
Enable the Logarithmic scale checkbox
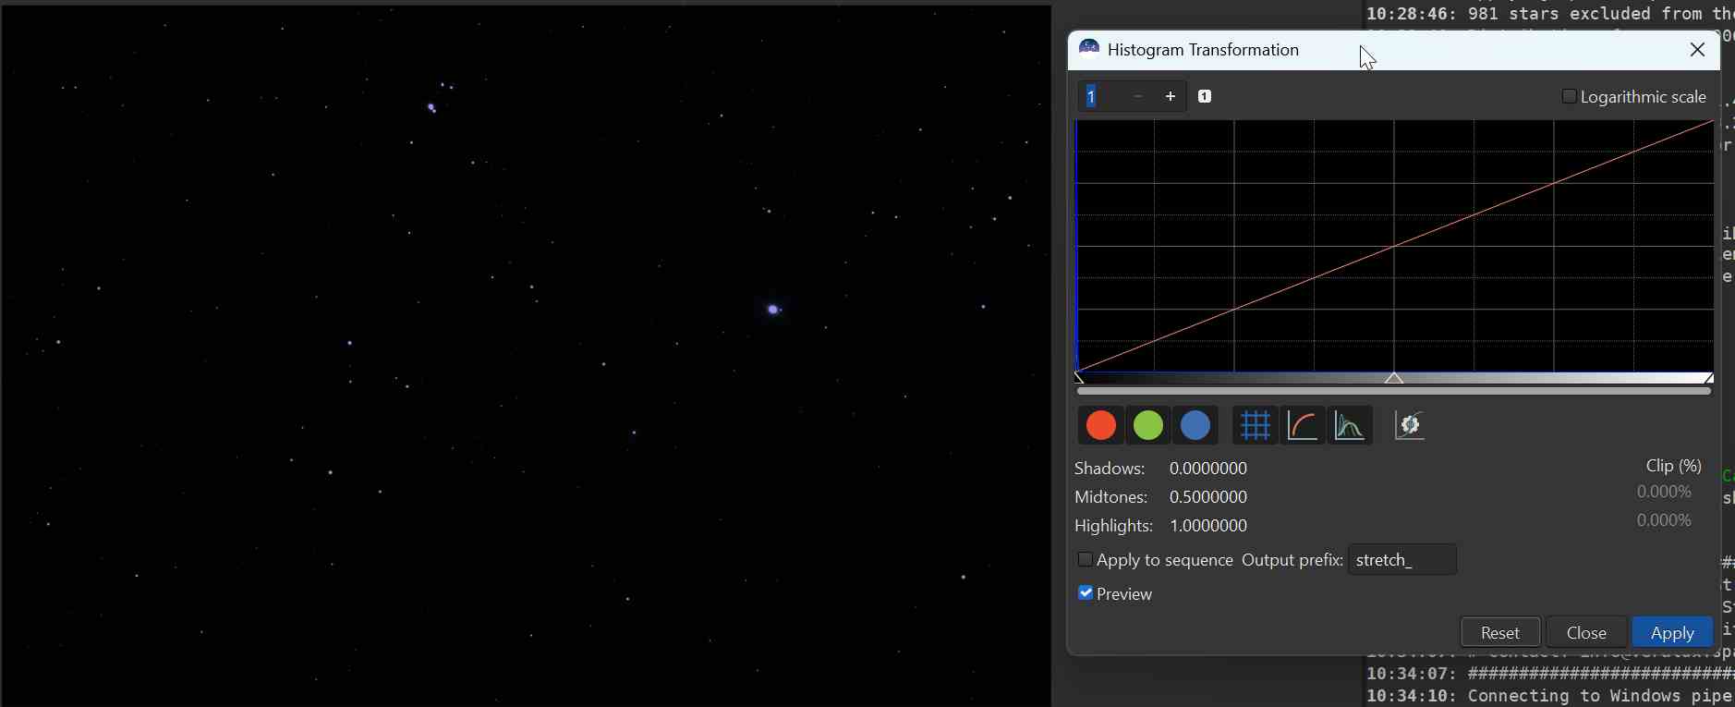[1569, 96]
